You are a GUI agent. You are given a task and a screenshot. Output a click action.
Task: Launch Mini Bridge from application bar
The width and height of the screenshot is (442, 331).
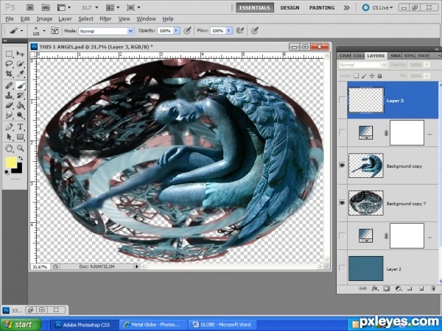46,7
